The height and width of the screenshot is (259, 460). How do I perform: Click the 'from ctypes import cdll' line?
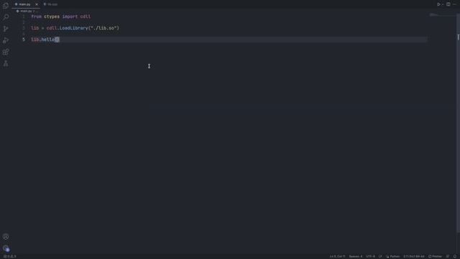tap(61, 17)
